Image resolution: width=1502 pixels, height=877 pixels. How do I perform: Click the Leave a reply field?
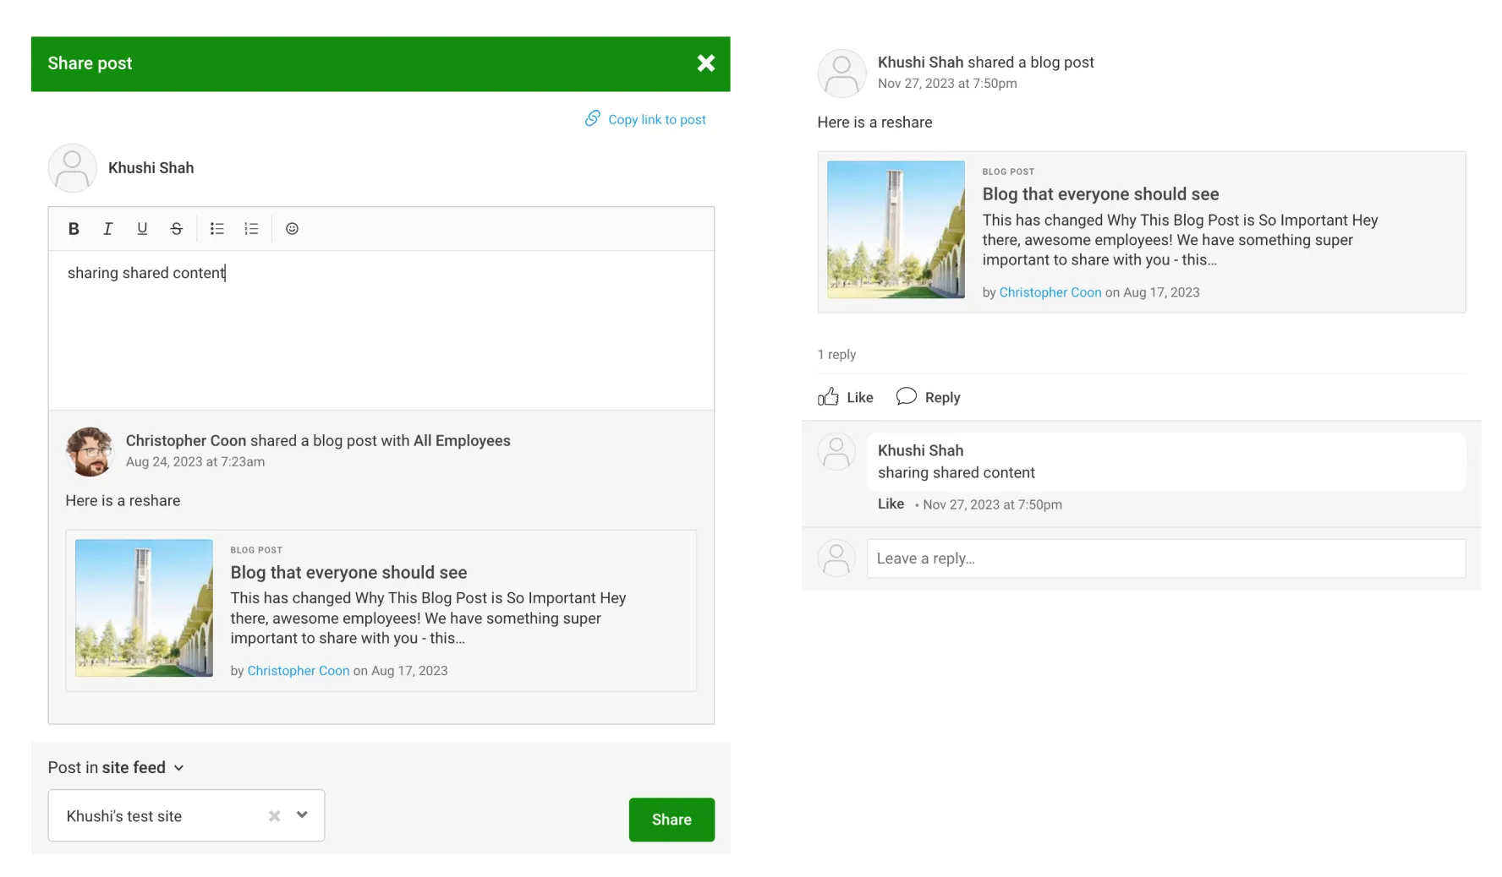(1165, 558)
